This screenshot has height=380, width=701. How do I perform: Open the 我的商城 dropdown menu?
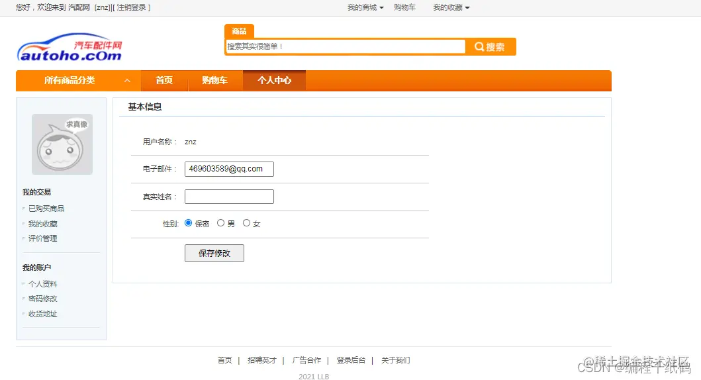coord(365,7)
